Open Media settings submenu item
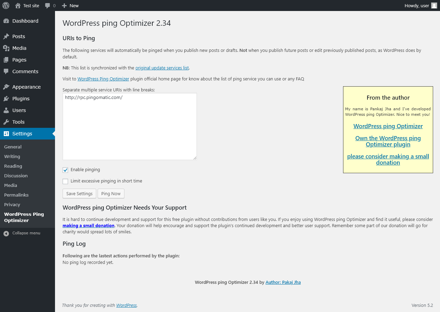The width and height of the screenshot is (440, 312). tap(11, 185)
